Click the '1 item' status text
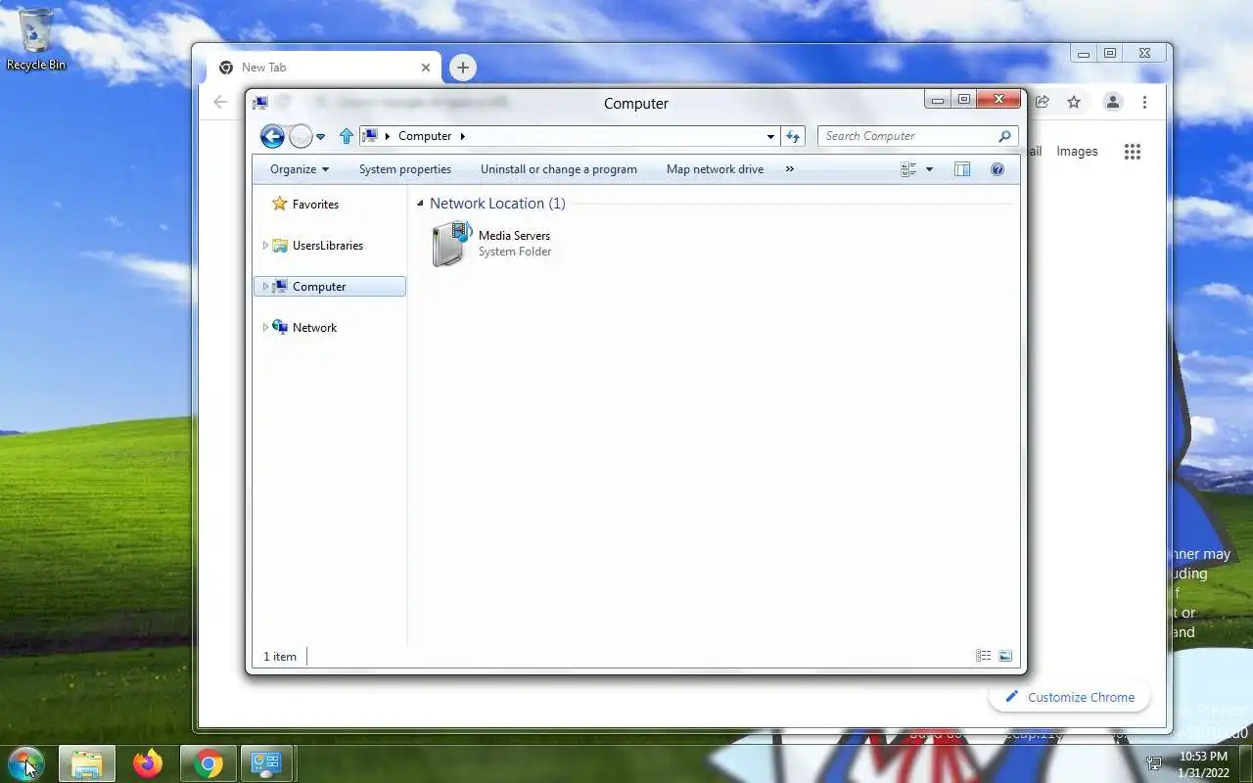The height and width of the screenshot is (783, 1253). pyautogui.click(x=279, y=657)
